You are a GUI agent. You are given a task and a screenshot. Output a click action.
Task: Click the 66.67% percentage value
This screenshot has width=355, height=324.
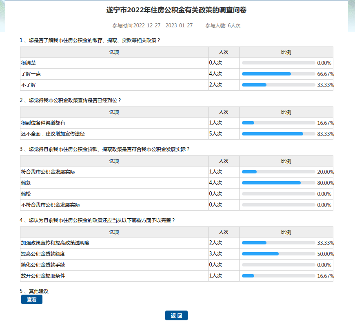pyautogui.click(x=326, y=74)
